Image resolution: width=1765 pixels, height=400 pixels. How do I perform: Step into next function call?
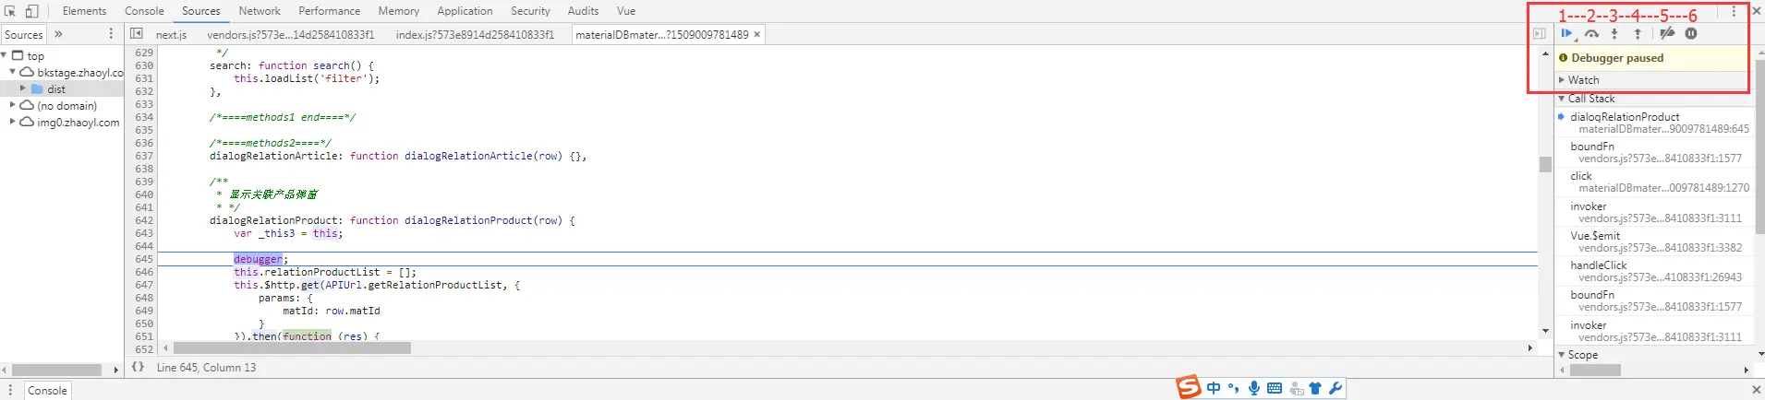(x=1614, y=33)
